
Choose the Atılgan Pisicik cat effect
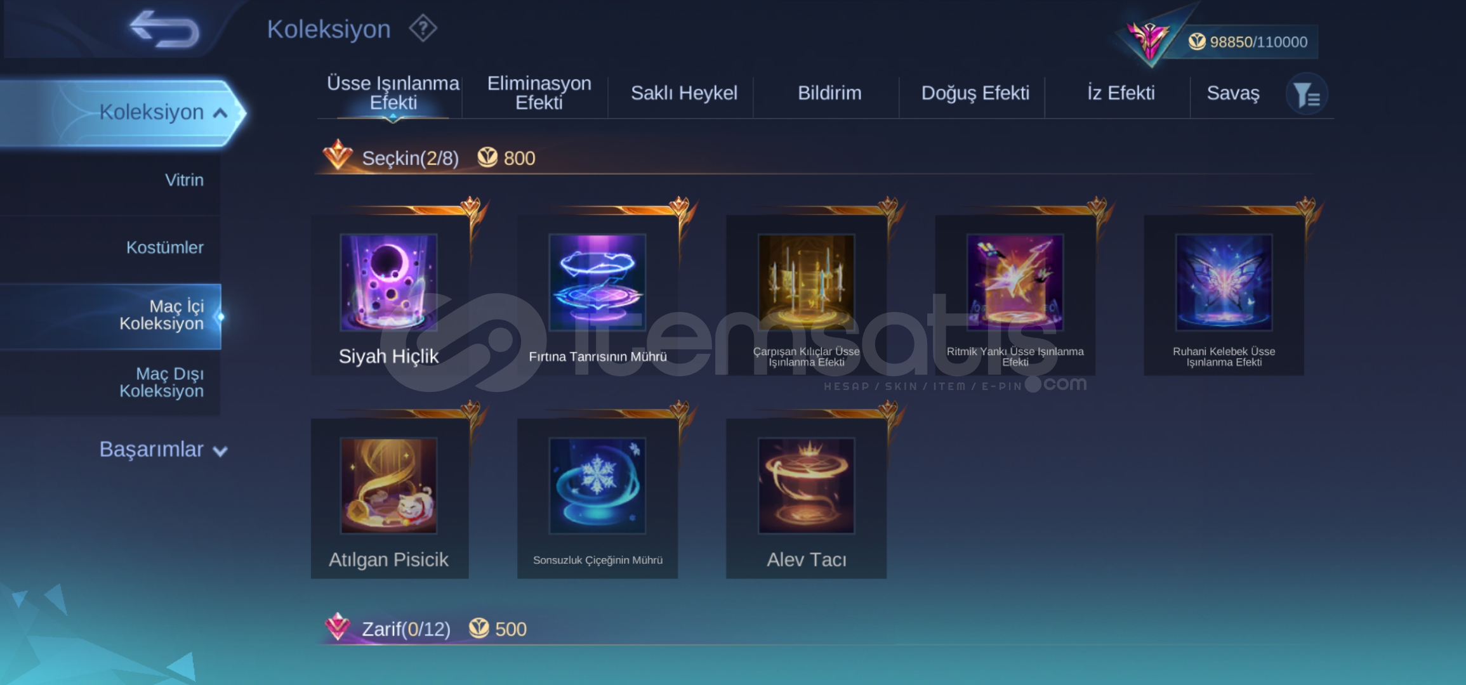388,486
